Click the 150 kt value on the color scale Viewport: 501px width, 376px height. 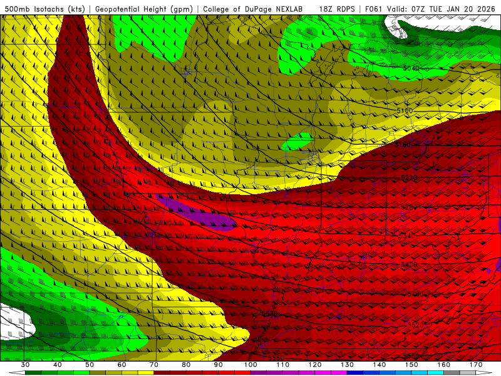pos(411,365)
